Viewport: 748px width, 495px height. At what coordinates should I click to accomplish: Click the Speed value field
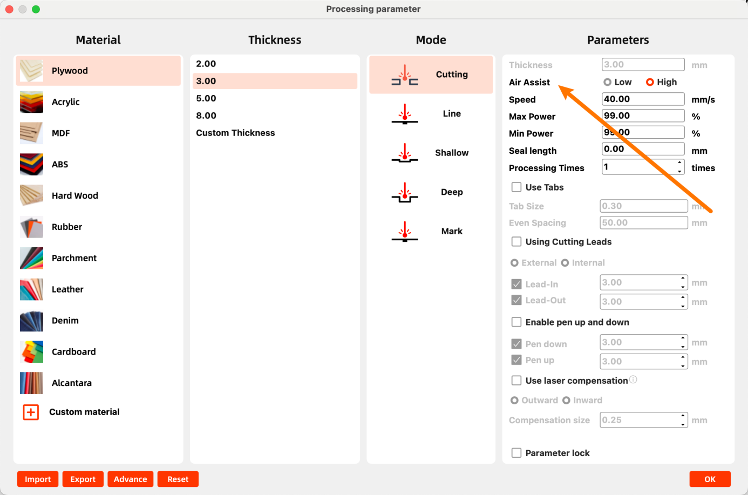coord(642,99)
